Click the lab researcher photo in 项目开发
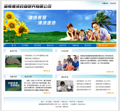 65,86
